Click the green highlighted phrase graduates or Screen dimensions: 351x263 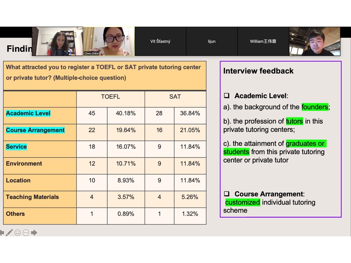[306, 143]
